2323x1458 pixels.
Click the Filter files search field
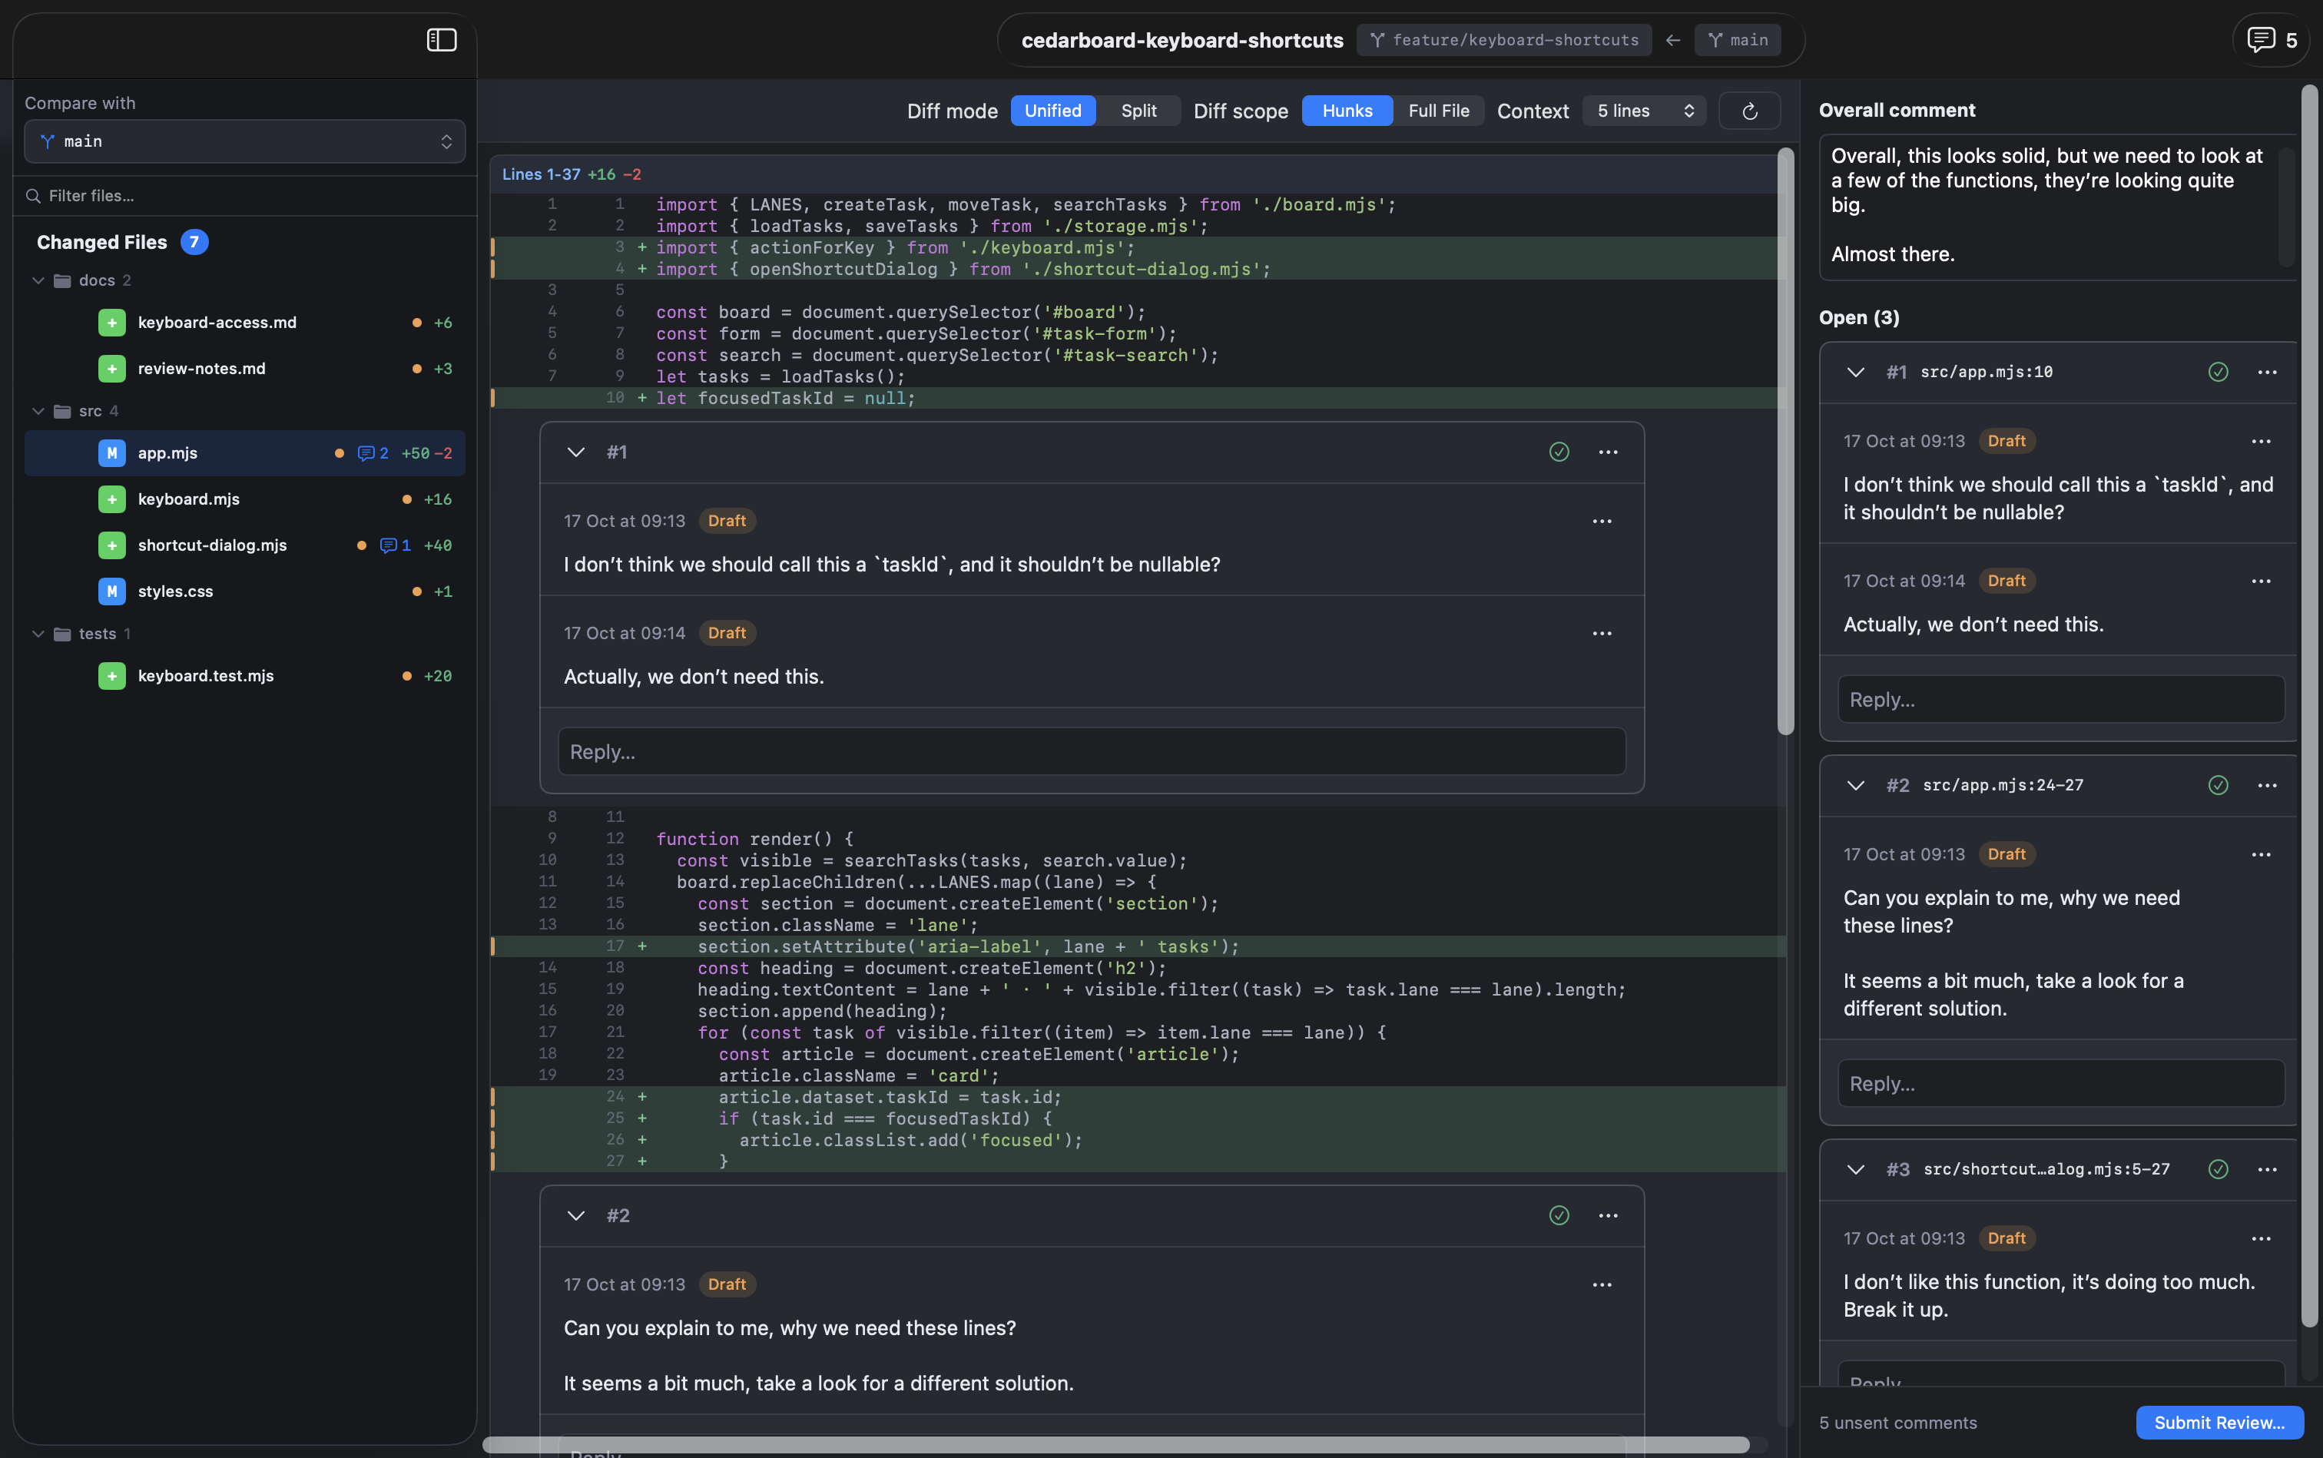[x=245, y=196]
